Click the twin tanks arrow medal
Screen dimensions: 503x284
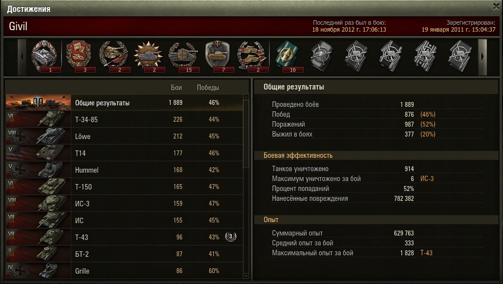pyautogui.click(x=252, y=56)
